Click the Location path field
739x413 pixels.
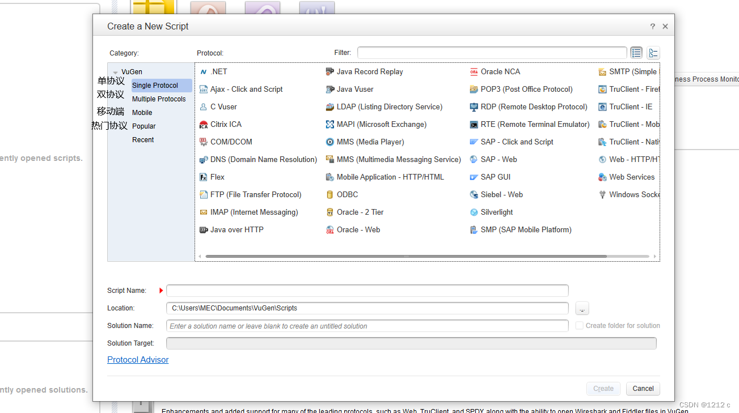367,308
